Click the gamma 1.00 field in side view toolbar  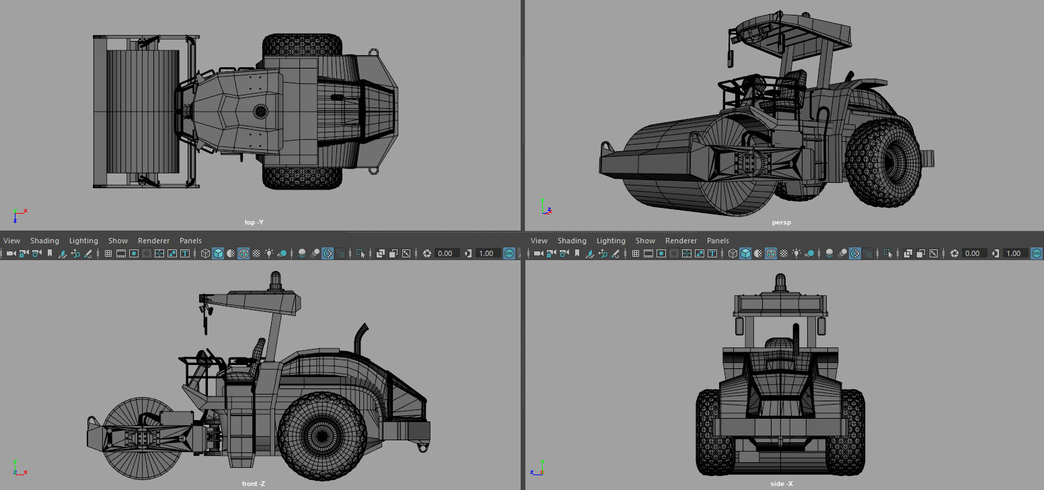pyautogui.click(x=1012, y=253)
